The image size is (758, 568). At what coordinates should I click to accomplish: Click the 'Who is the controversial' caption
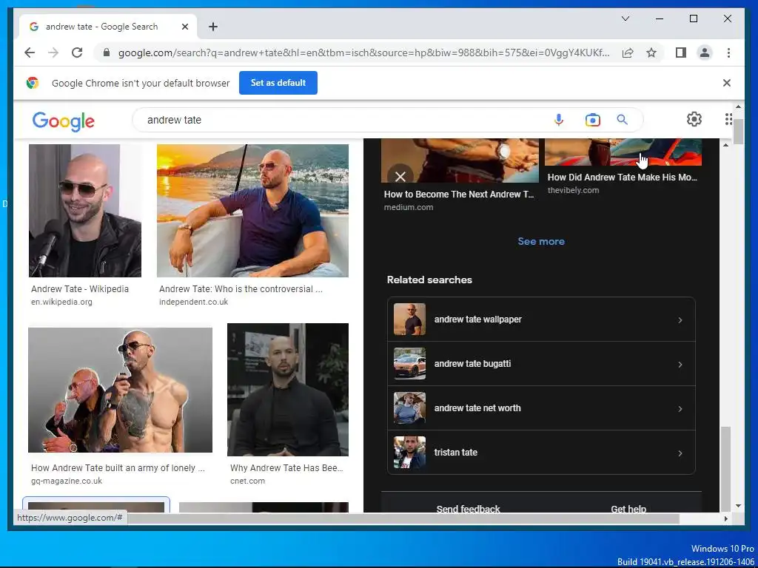click(241, 289)
